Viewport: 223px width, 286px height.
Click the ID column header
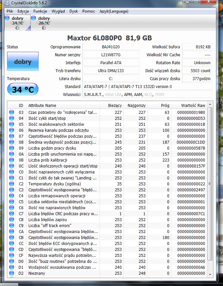21,105
